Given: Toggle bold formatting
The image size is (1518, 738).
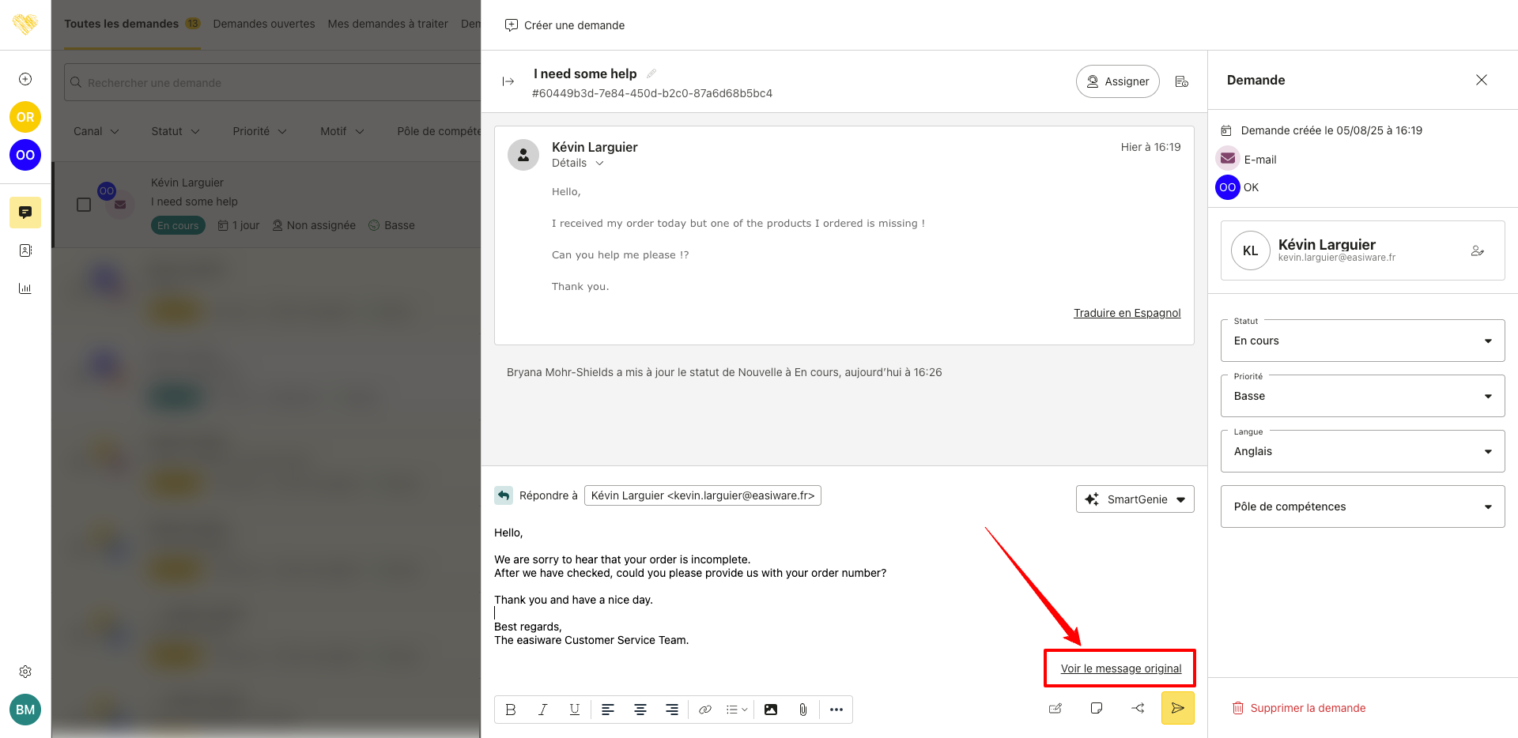Looking at the screenshot, I should 511,710.
